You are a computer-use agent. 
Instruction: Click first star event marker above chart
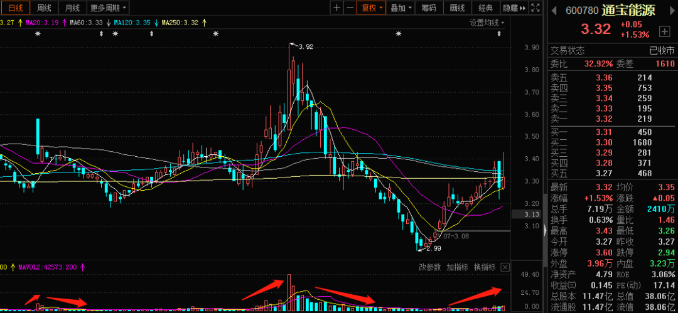point(37,34)
